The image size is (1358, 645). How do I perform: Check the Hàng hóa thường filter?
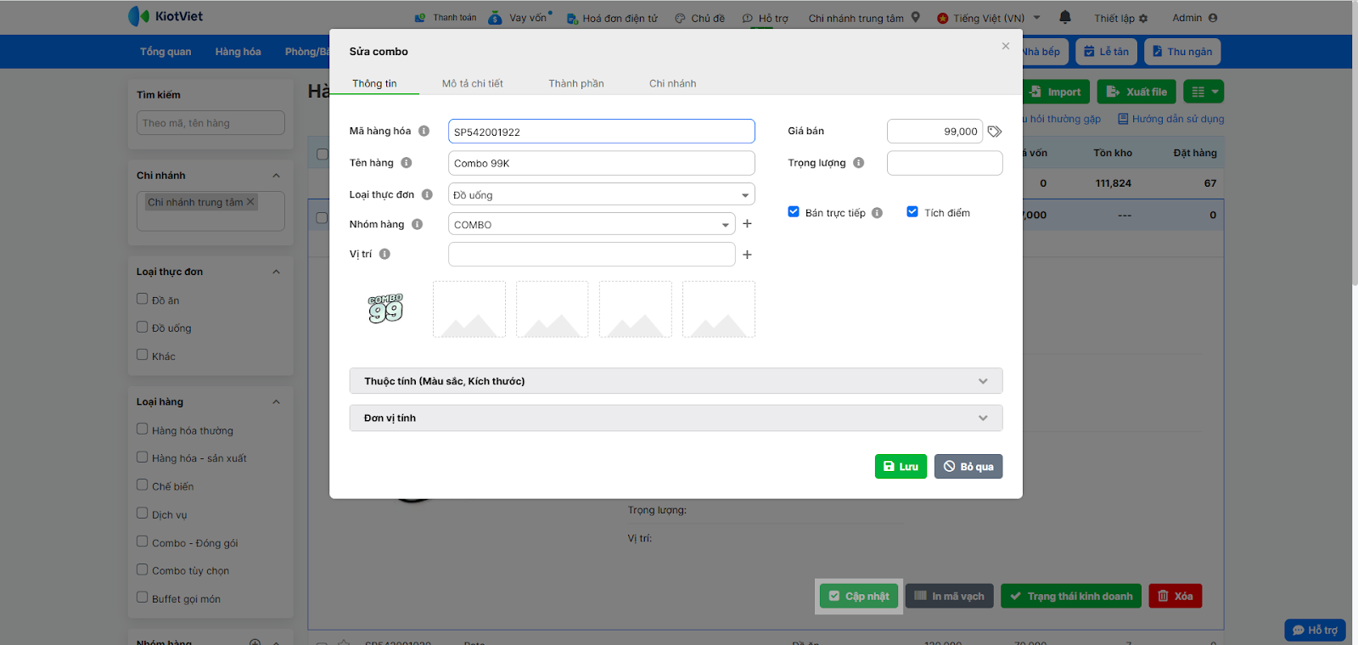coord(143,429)
